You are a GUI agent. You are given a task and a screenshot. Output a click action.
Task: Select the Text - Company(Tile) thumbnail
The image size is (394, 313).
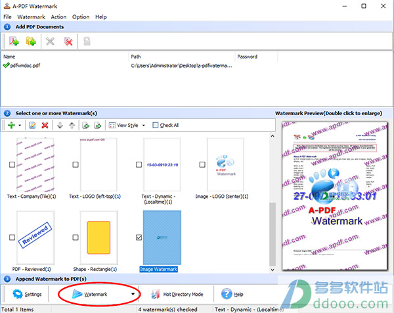[35, 164]
